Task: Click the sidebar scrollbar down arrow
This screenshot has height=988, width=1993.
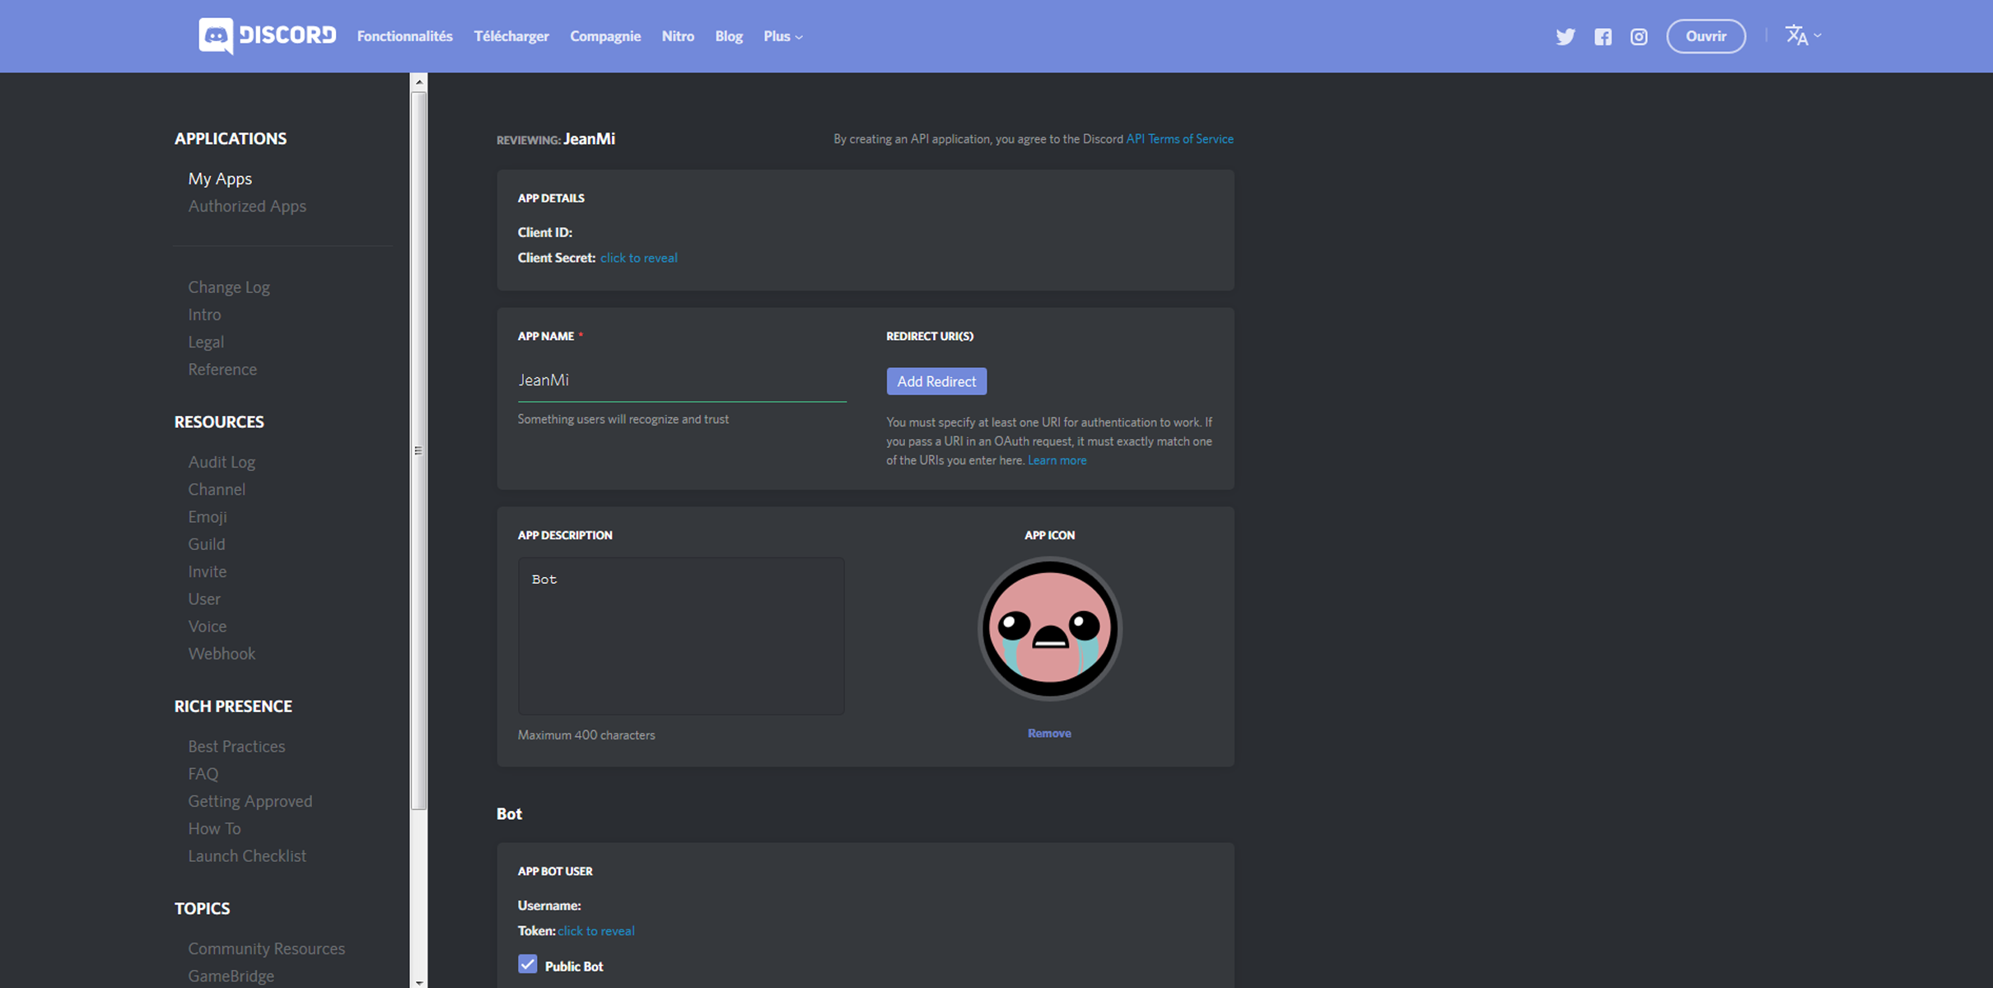Action: (419, 981)
